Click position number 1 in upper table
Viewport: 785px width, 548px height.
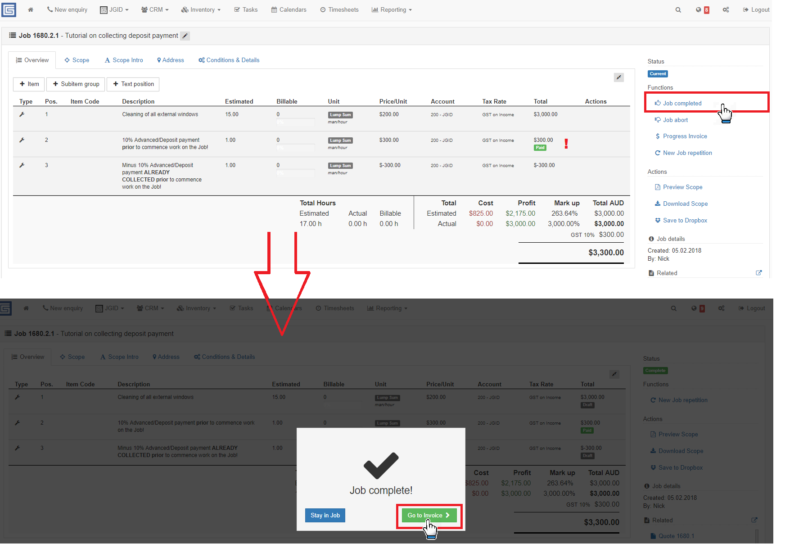pos(46,114)
